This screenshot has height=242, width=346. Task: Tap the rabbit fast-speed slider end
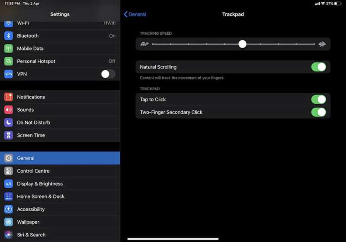pyautogui.click(x=322, y=44)
